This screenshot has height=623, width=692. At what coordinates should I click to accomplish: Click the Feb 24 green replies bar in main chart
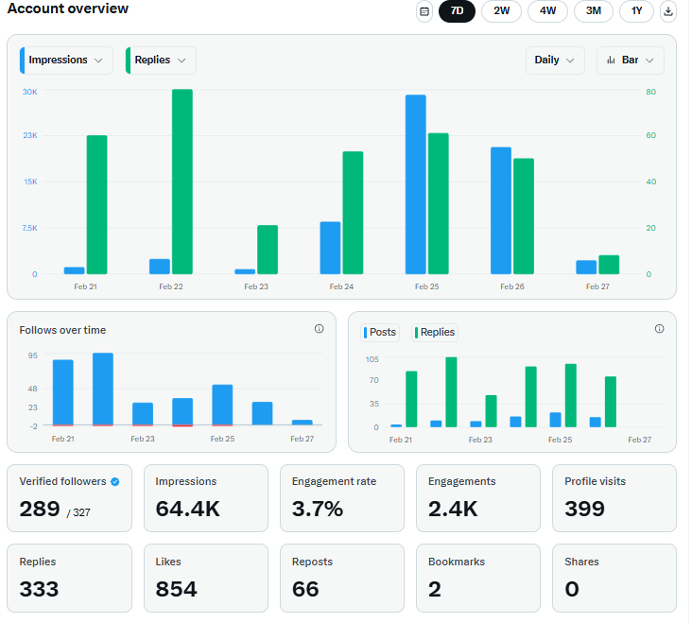pos(353,213)
